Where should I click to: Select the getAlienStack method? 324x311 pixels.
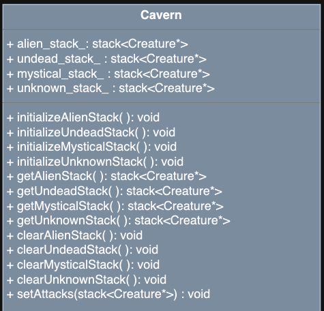point(106,176)
